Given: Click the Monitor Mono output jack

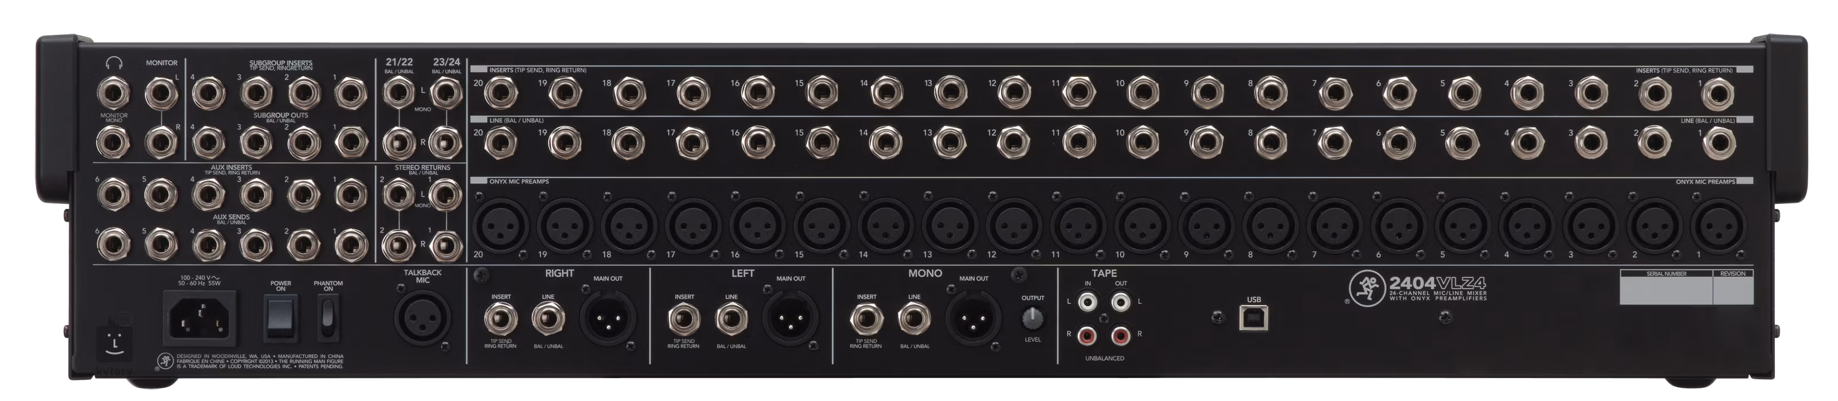Looking at the screenshot, I should click(x=114, y=142).
